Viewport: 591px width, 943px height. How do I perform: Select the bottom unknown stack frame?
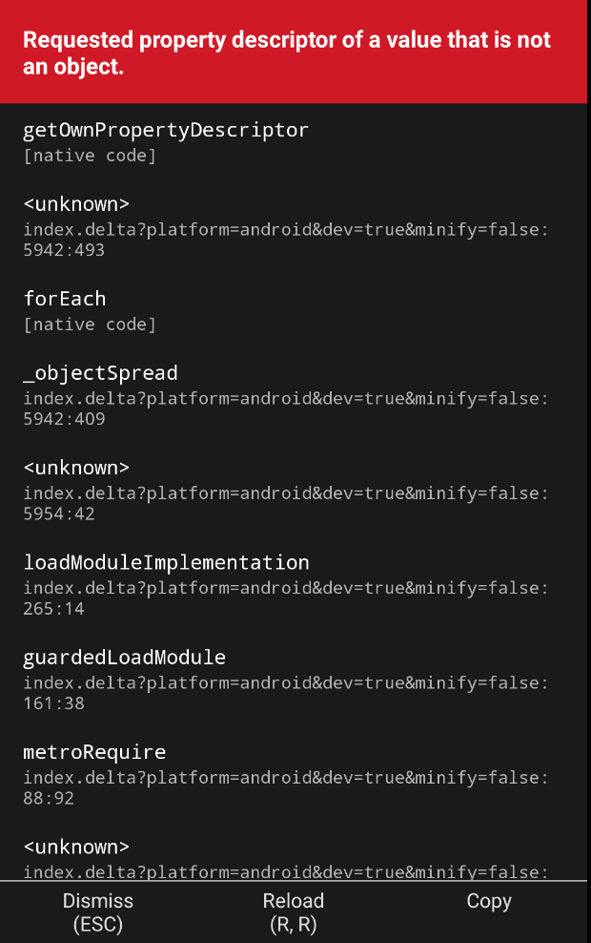coord(76,847)
